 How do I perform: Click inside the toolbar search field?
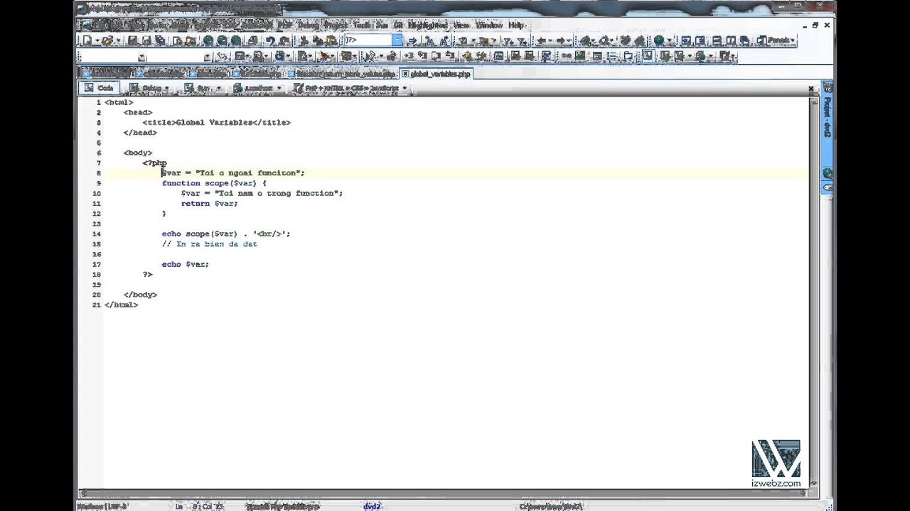(x=368, y=40)
